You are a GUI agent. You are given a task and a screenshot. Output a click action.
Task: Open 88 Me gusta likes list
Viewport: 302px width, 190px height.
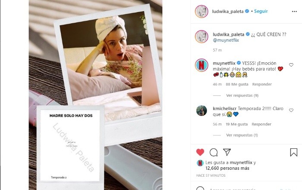(x=237, y=84)
